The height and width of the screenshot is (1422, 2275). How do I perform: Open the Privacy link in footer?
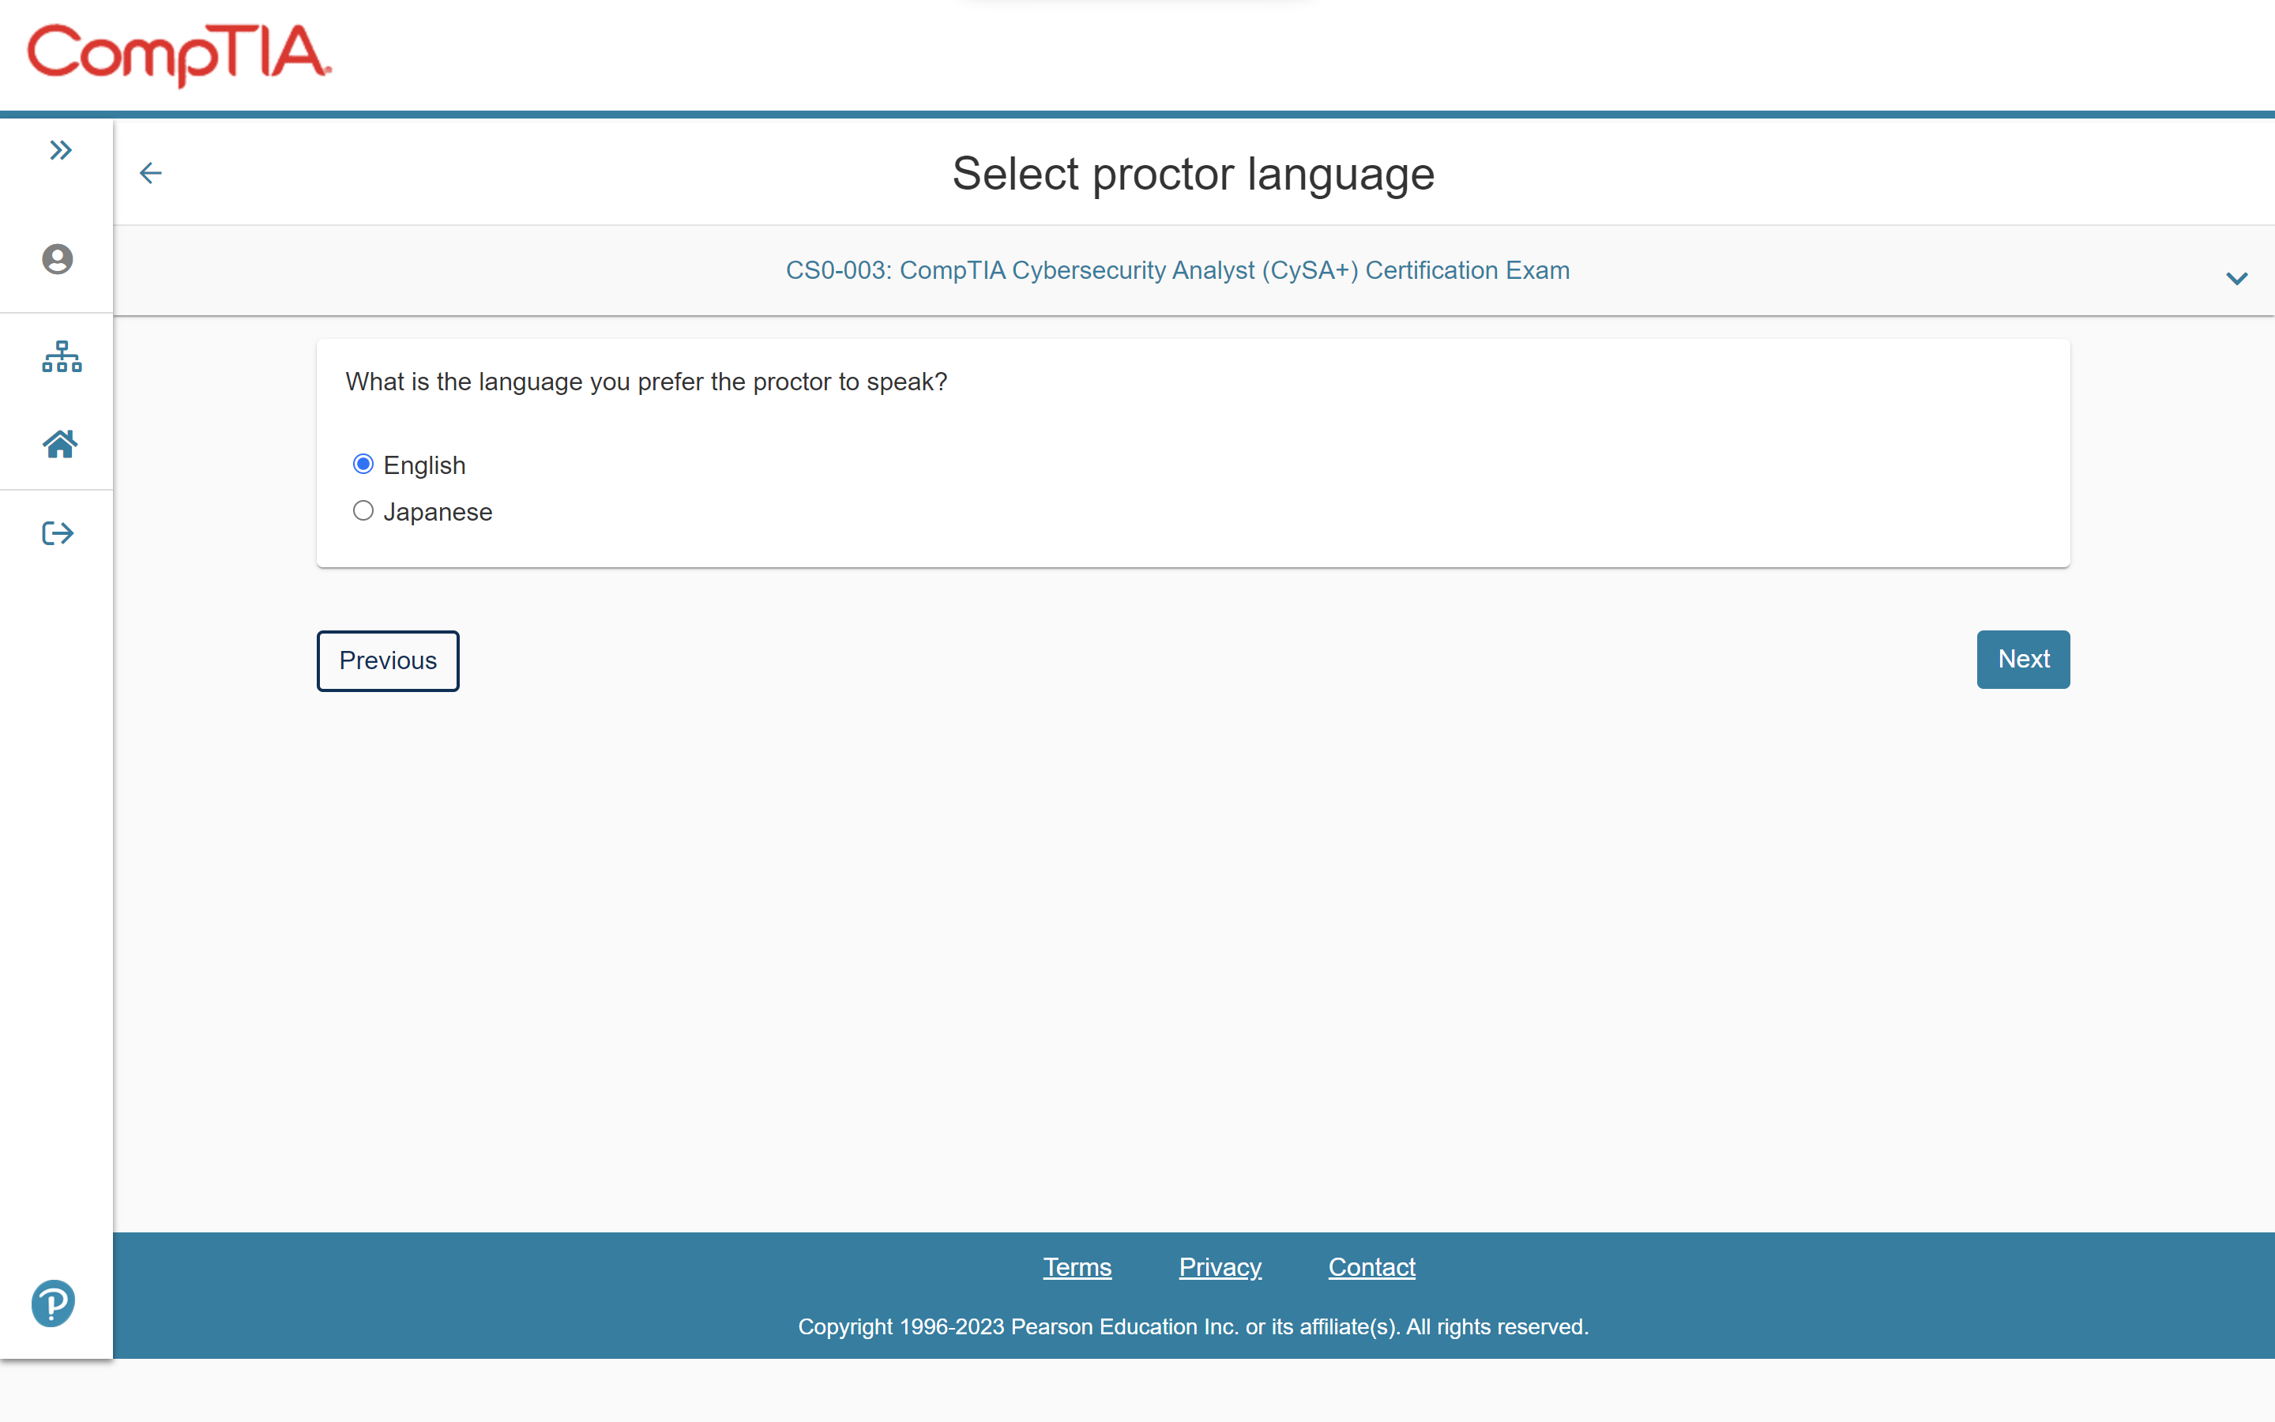[x=1220, y=1267]
